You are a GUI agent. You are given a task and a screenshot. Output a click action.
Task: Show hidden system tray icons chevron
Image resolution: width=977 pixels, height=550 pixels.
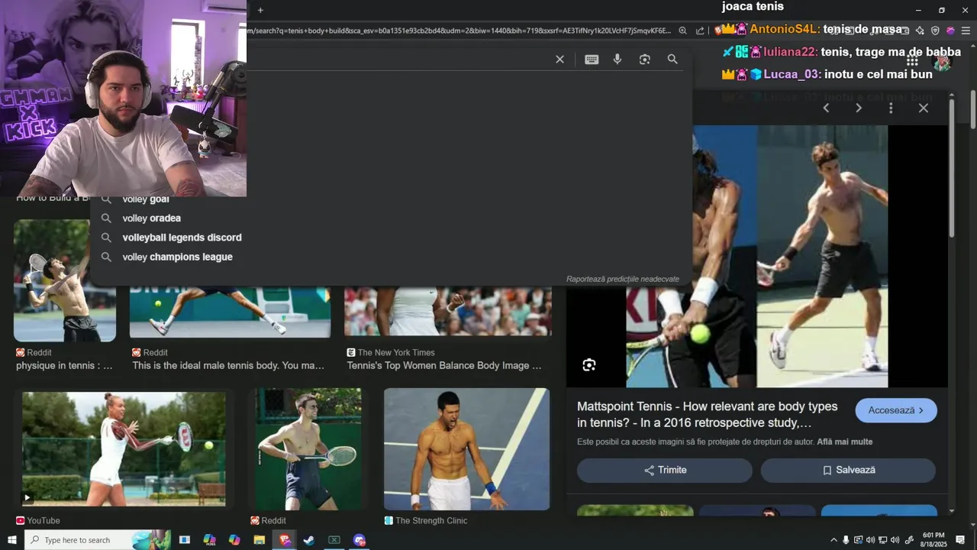(834, 540)
